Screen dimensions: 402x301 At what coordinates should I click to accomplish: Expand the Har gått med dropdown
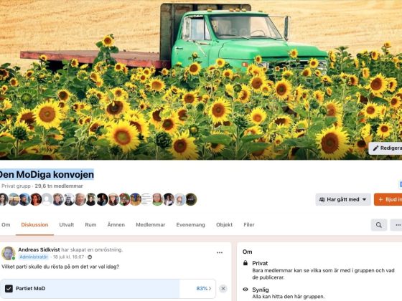click(x=343, y=199)
